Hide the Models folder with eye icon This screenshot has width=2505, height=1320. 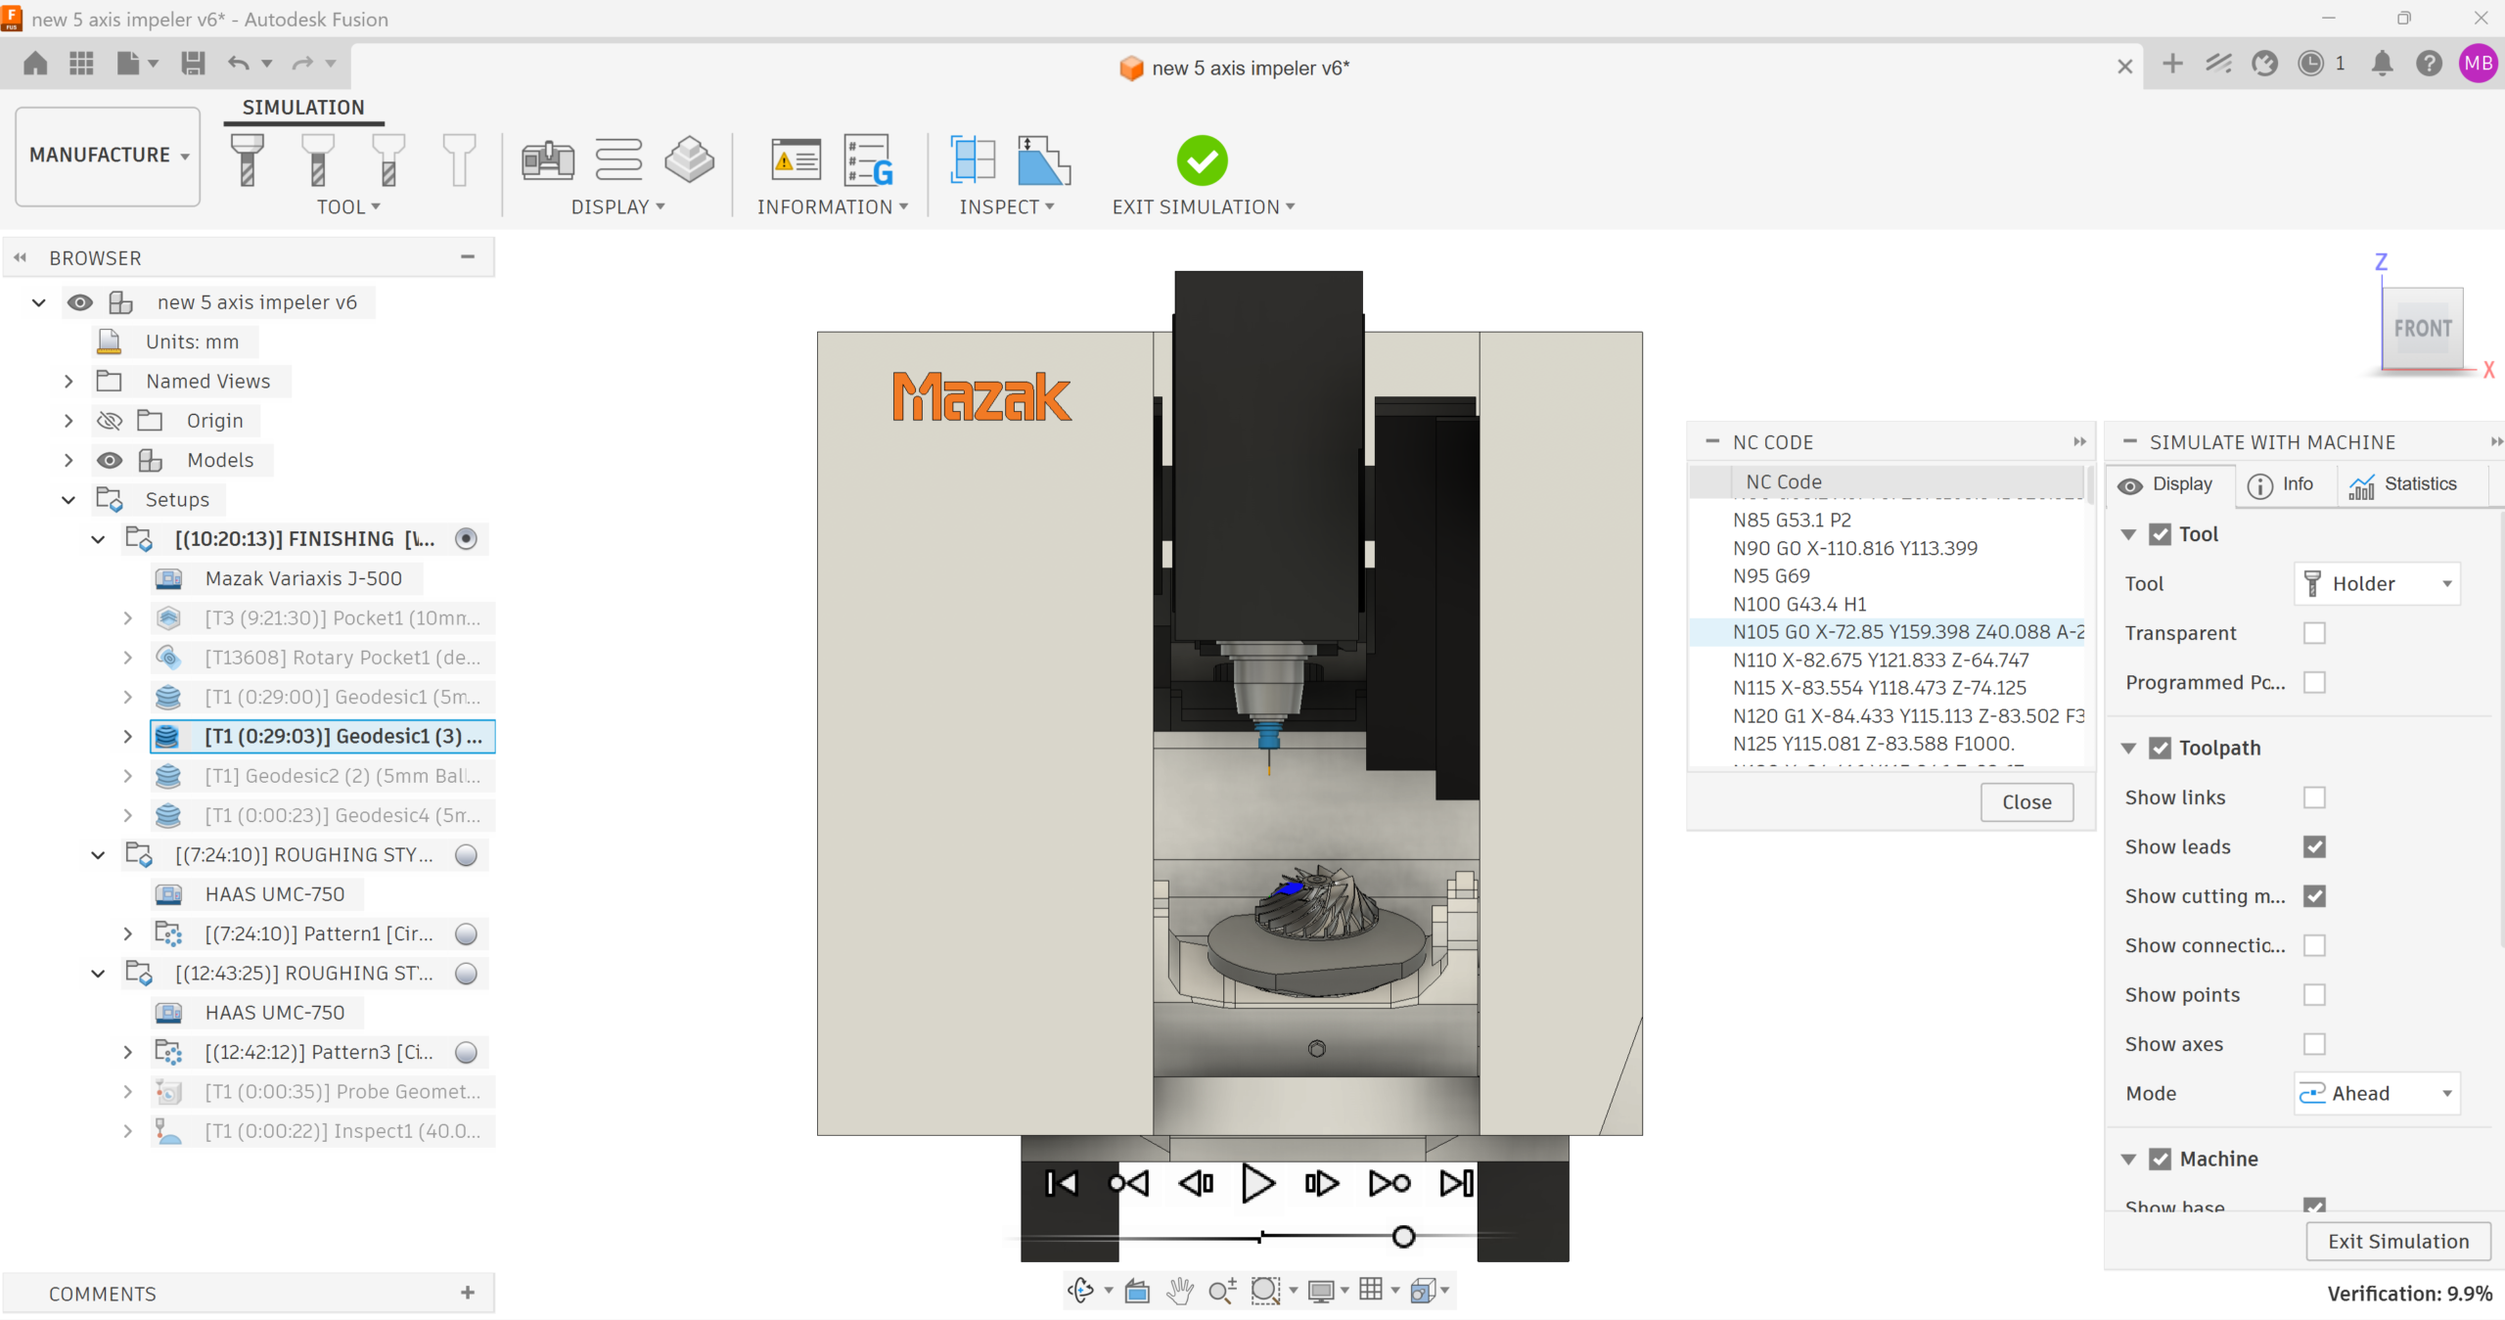[x=110, y=460]
